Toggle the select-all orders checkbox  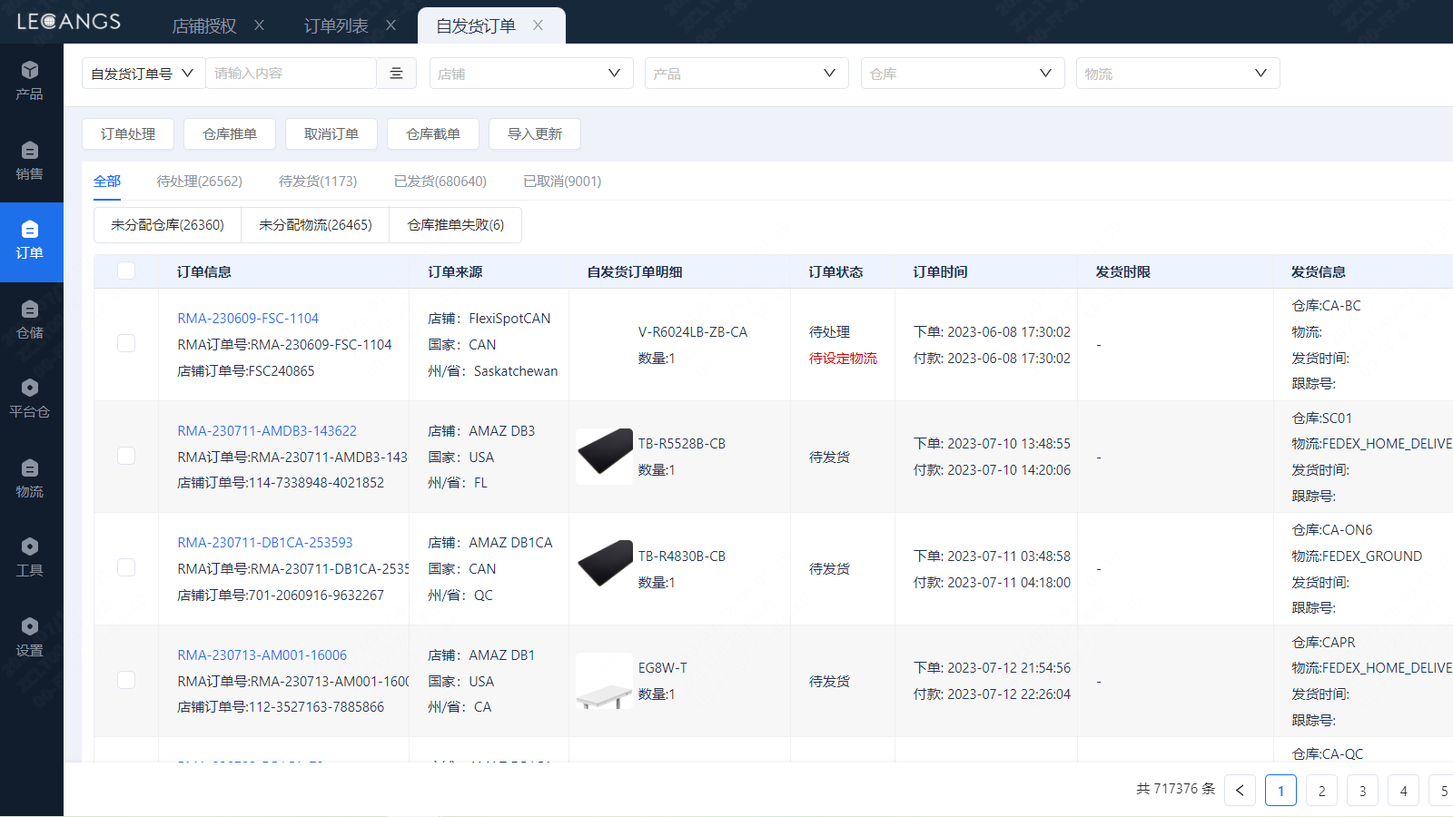126,271
